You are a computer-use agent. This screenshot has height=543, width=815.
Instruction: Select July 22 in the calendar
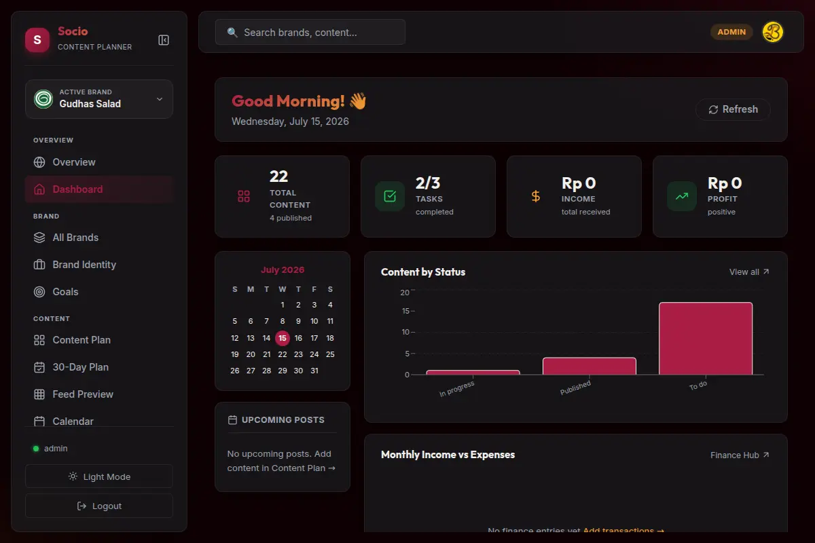pos(283,354)
